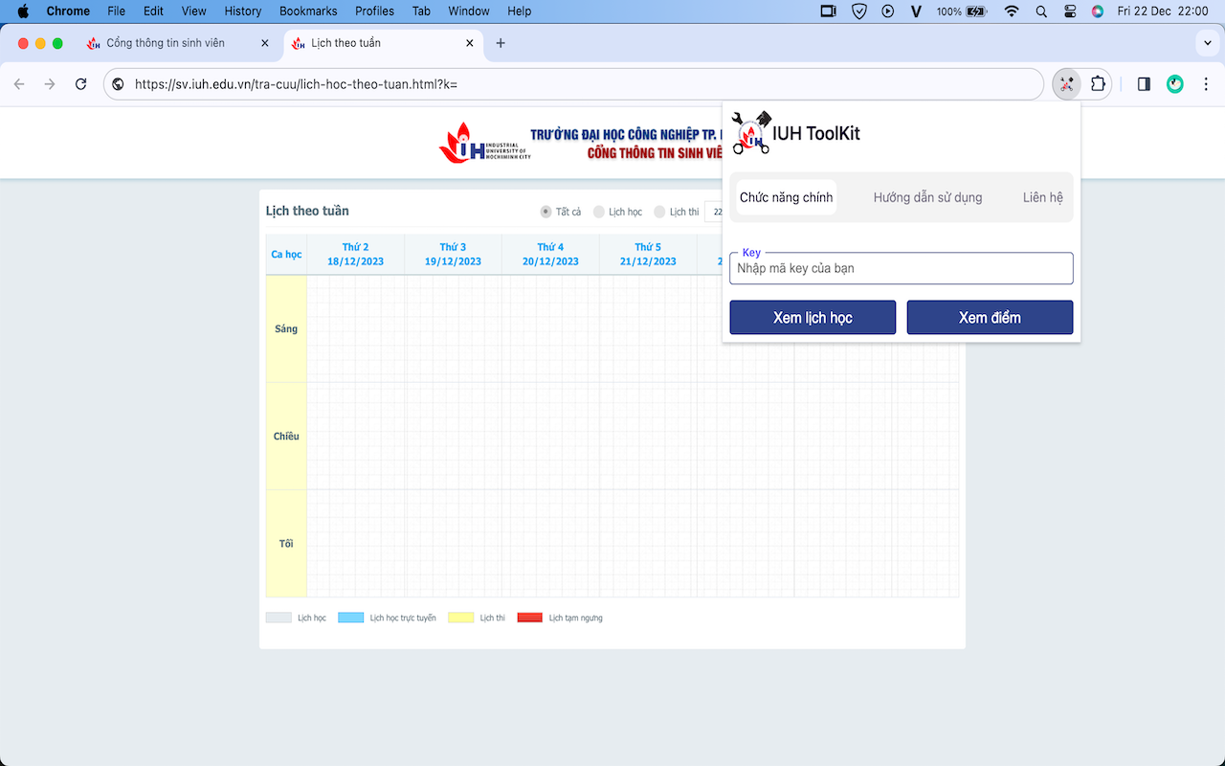Open the Help menu
This screenshot has height=766, width=1225.
click(520, 11)
